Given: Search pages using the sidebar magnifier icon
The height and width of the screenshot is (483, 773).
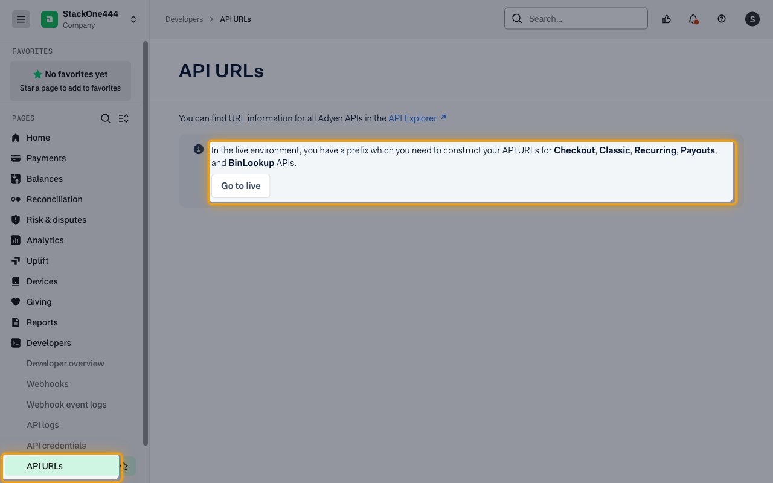Looking at the screenshot, I should 106,118.
